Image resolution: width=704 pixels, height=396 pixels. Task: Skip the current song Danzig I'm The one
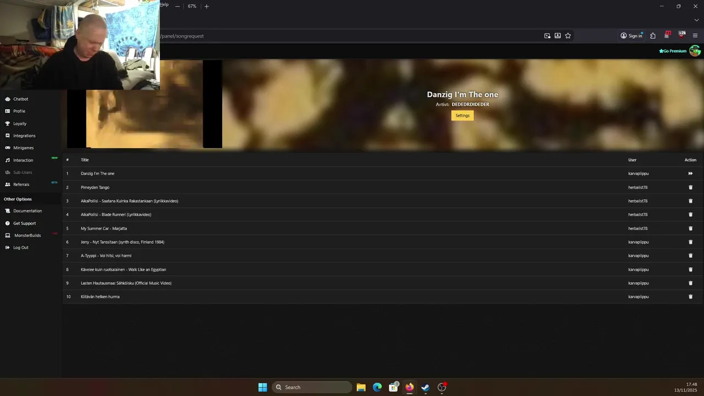pyautogui.click(x=690, y=173)
